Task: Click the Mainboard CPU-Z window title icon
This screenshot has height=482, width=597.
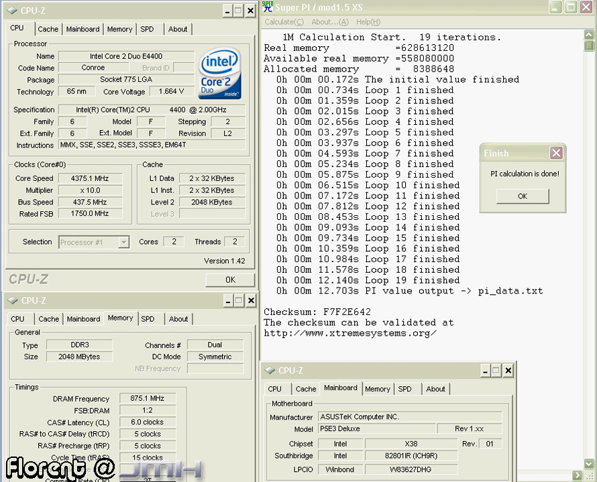Action: (270, 370)
